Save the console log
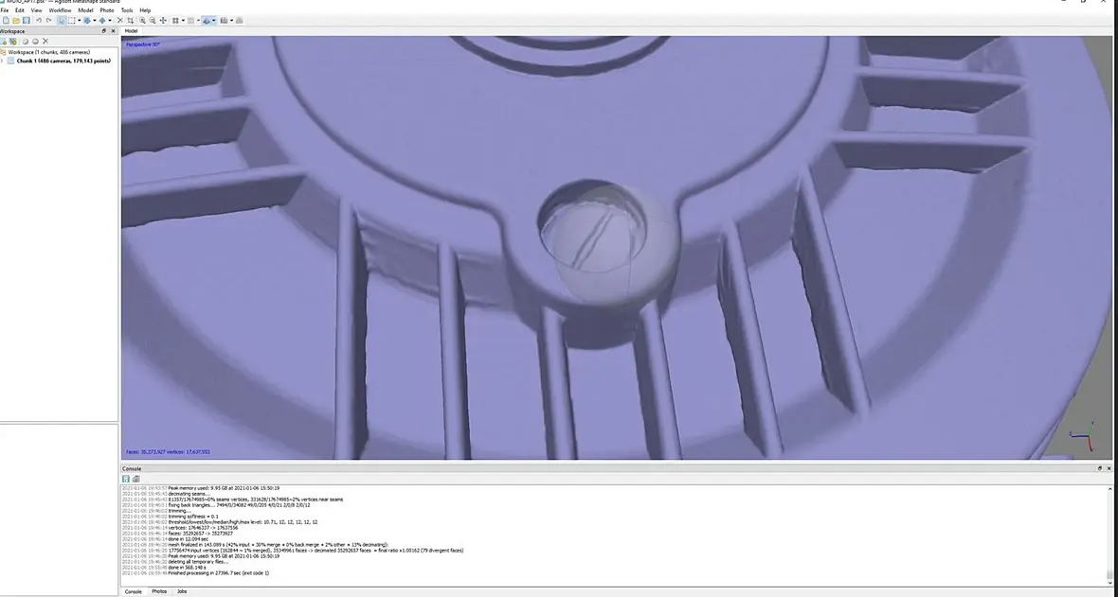This screenshot has width=1118, height=597. (126, 479)
